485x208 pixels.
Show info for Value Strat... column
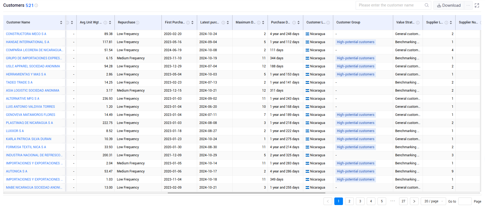coord(418,23)
